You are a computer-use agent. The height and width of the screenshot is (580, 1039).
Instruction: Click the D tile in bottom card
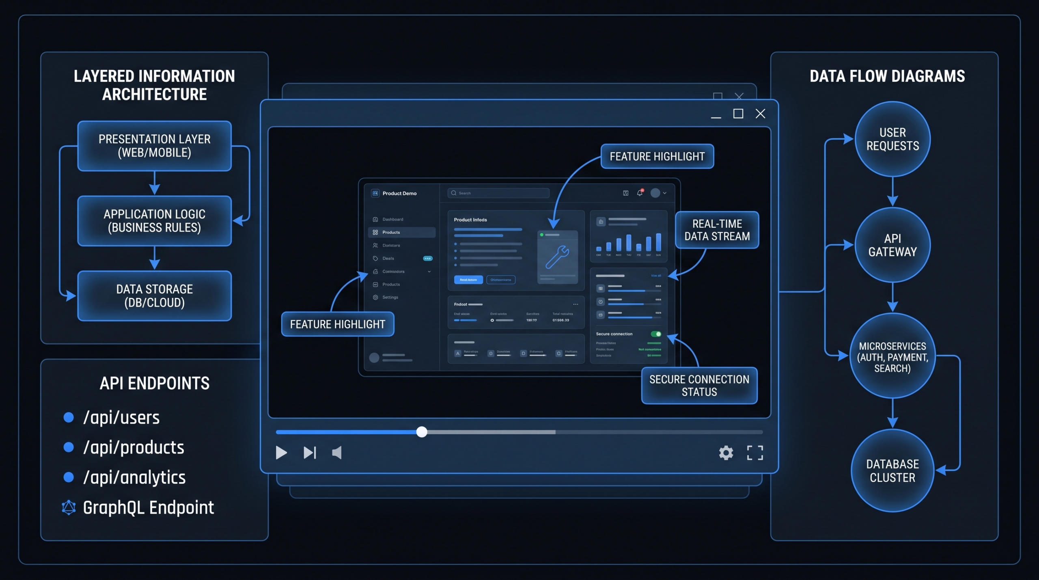(524, 354)
